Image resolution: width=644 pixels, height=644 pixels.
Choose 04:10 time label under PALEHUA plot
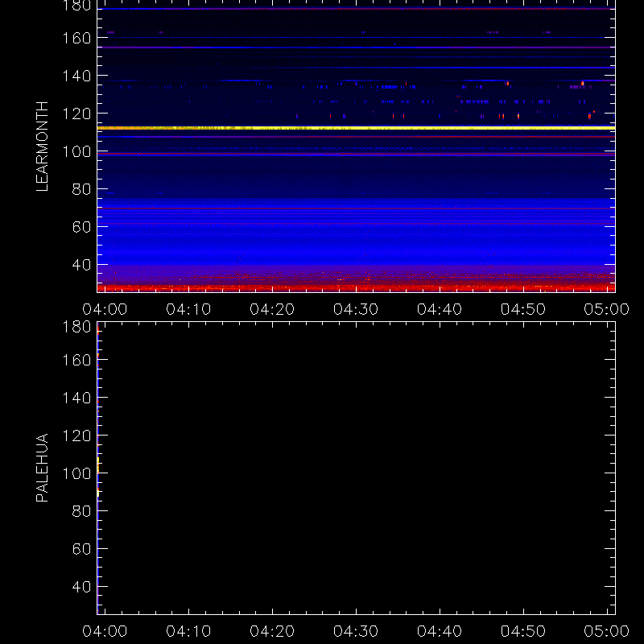click(x=188, y=631)
